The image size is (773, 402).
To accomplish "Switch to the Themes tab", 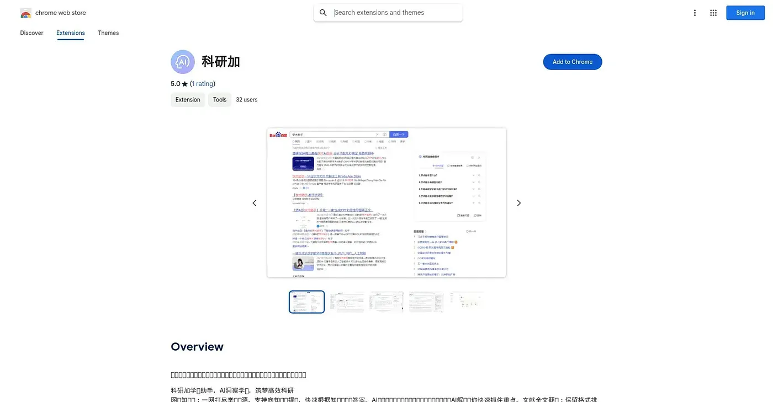I will coord(108,33).
